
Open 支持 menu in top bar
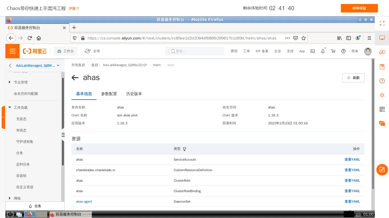click(x=290, y=51)
